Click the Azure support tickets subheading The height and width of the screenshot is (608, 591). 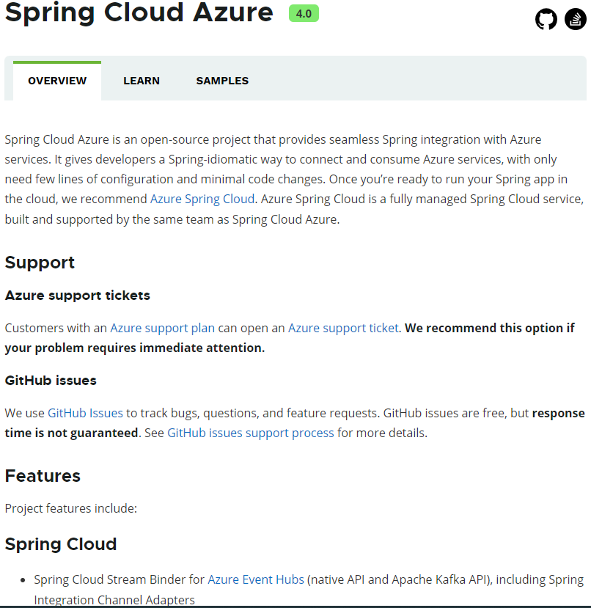pyautogui.click(x=78, y=296)
